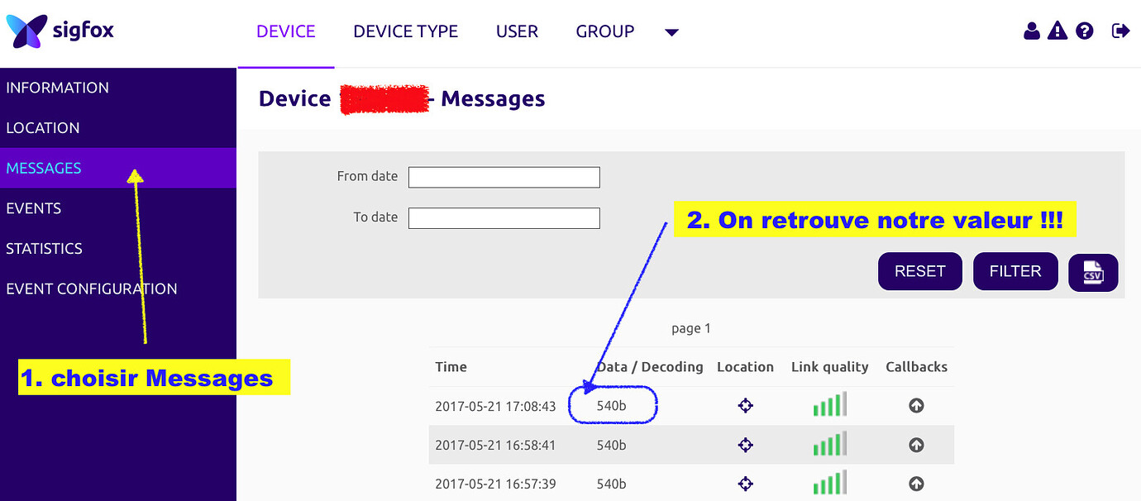
Task: Click the To date input field
Action: pos(504,218)
